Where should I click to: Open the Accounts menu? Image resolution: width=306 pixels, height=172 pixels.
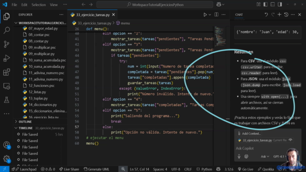coord(6,145)
